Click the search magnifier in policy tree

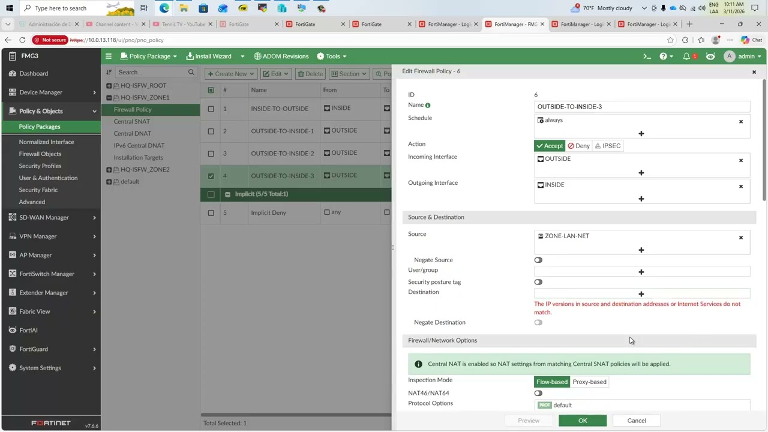click(x=191, y=73)
